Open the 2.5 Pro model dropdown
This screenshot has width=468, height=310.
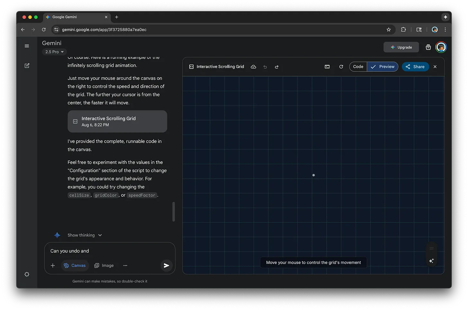(x=54, y=52)
